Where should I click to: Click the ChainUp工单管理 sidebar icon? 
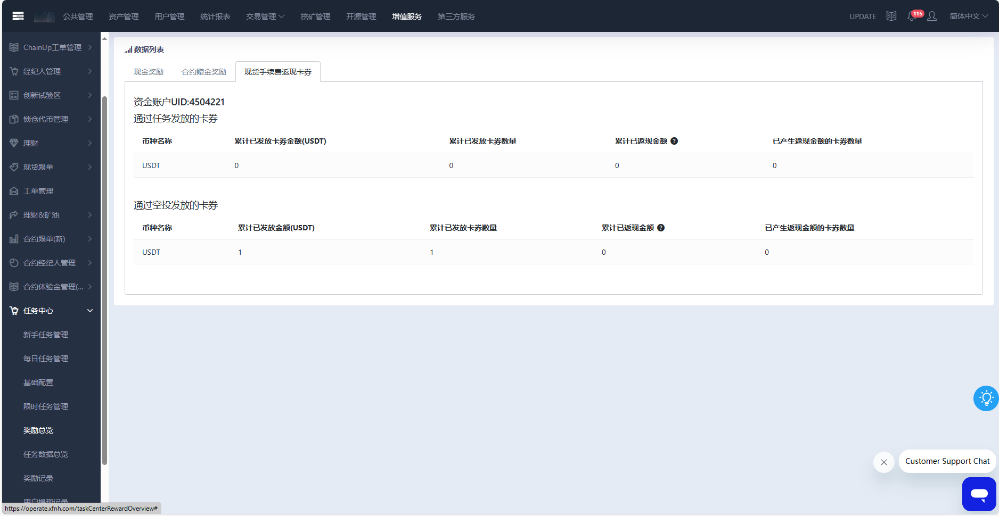14,47
